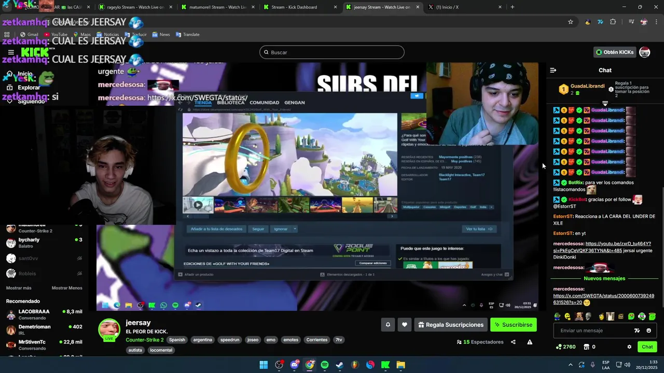Open the Kick hamburger menu

pos(11,52)
